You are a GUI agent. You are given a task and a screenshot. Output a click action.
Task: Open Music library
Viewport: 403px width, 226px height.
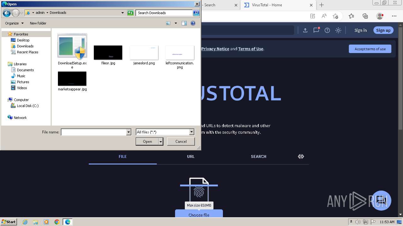click(x=21, y=76)
